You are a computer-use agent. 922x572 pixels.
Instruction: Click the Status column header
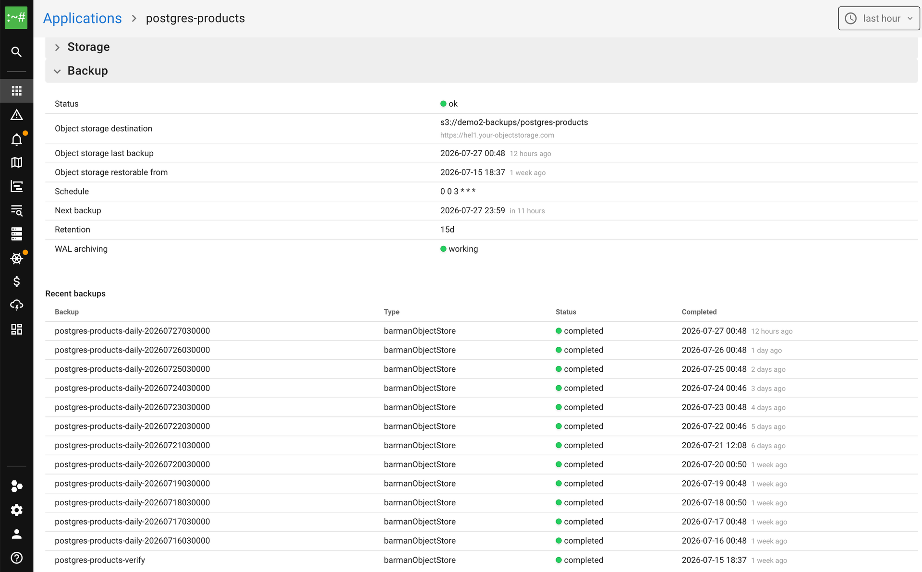click(x=566, y=312)
